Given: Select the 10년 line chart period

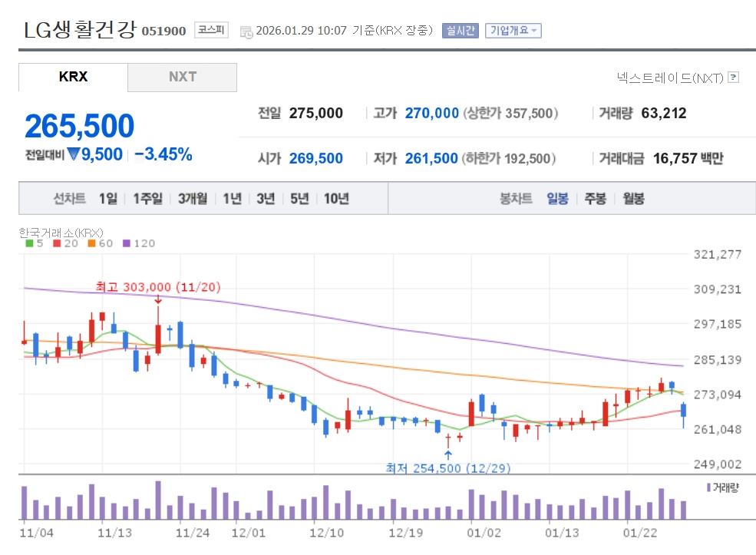Looking at the screenshot, I should coord(336,198).
